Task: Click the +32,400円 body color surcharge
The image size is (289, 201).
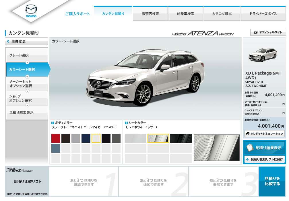Action: coord(110,127)
